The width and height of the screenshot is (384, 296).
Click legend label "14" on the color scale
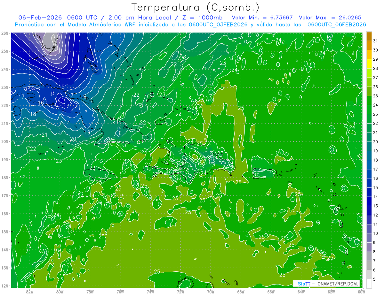pyautogui.click(x=376, y=197)
